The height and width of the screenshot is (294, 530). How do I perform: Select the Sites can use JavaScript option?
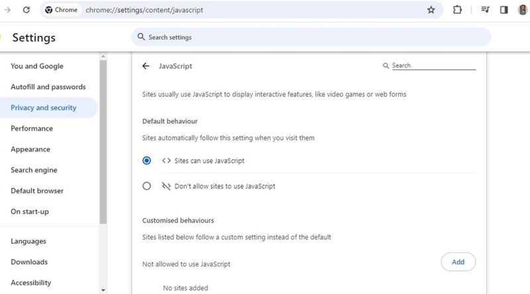click(146, 161)
